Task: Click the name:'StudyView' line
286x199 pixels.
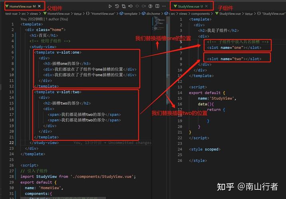Action: click(217, 98)
